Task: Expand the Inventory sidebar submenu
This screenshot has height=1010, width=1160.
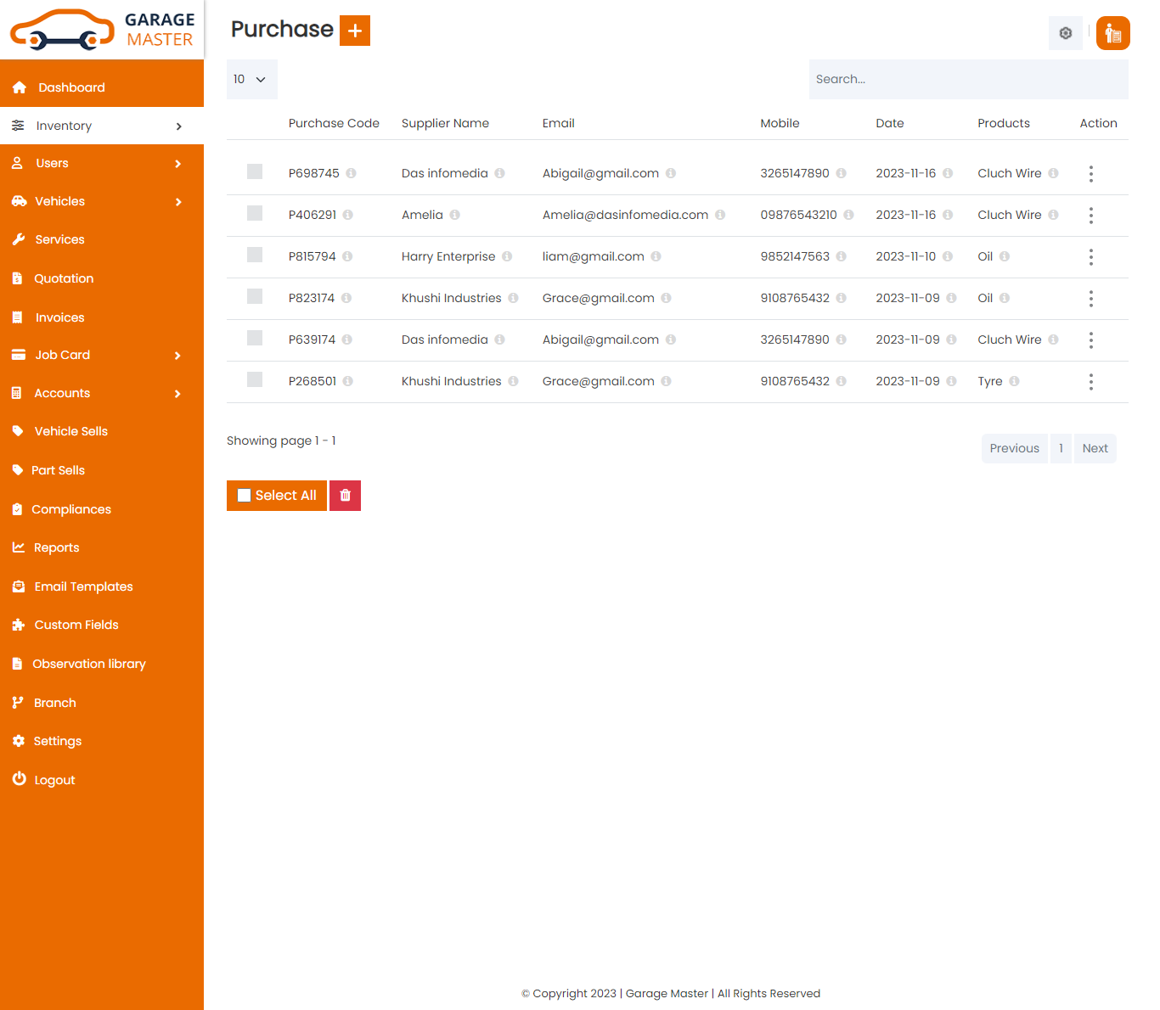Action: 102,126
